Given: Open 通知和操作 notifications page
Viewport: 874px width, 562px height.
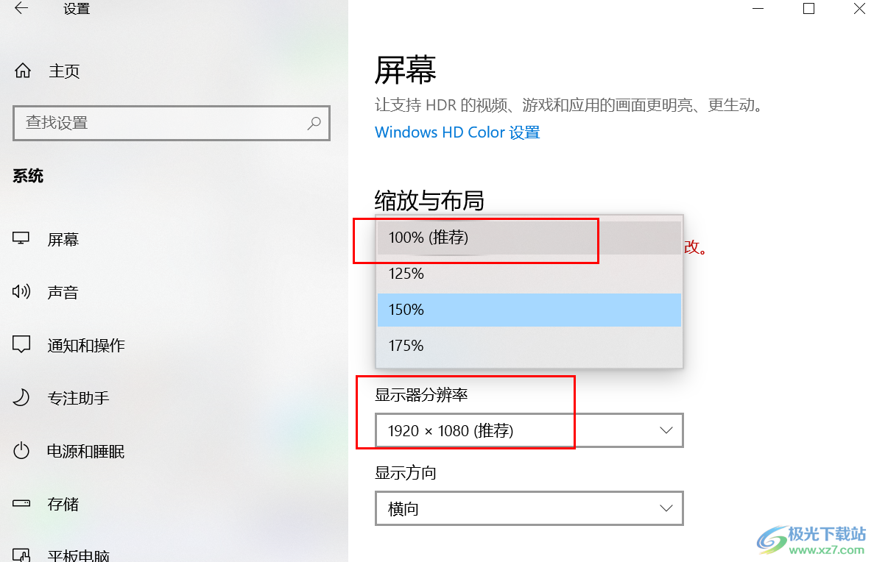Looking at the screenshot, I should pyautogui.click(x=85, y=345).
